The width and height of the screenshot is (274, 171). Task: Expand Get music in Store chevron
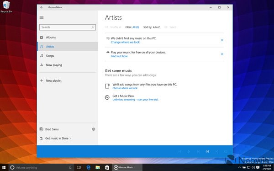coord(70,138)
